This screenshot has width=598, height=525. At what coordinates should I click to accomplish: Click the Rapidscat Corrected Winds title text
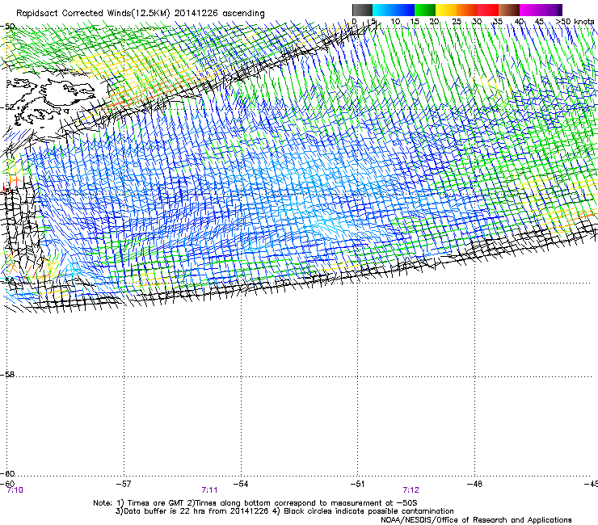(x=141, y=13)
